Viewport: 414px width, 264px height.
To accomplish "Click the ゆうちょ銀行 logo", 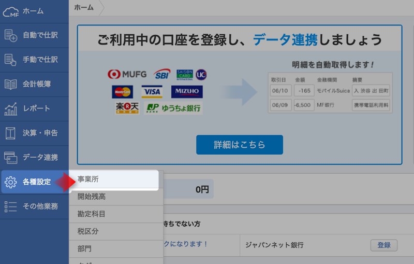I will tap(174, 108).
